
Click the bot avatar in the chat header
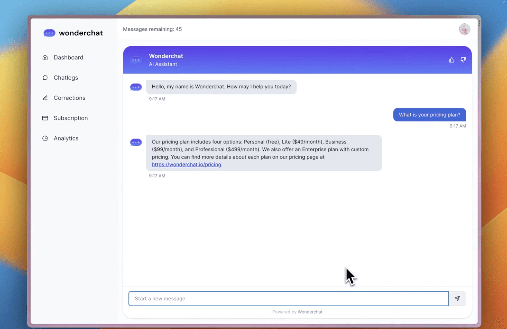pos(136,60)
